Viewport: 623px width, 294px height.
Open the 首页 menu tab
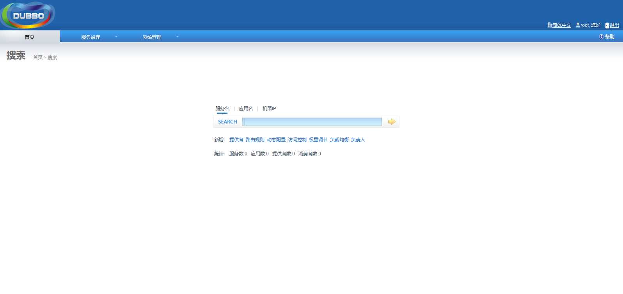click(30, 37)
